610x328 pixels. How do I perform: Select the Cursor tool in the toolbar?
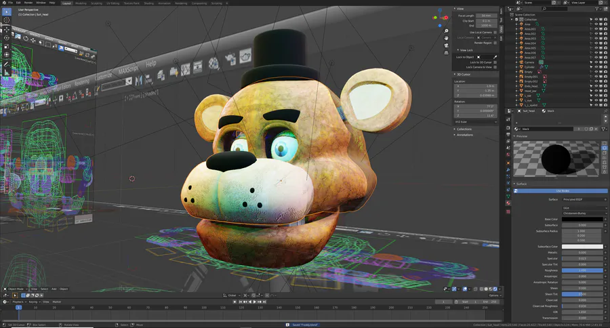7,20
